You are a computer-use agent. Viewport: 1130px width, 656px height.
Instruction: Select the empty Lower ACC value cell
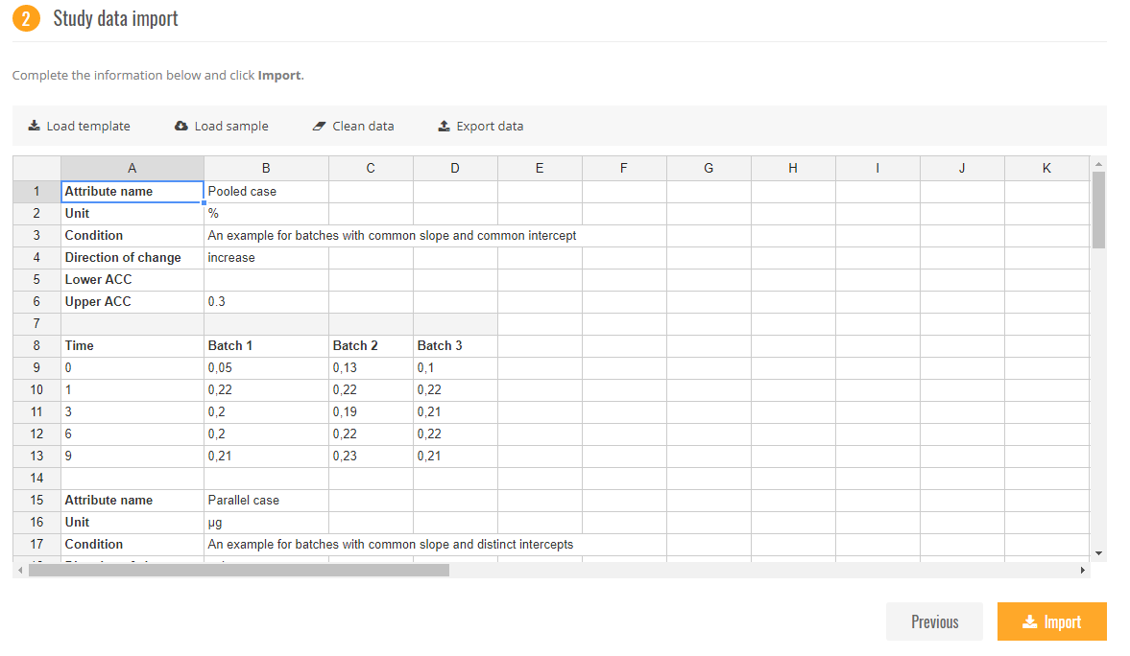click(266, 279)
